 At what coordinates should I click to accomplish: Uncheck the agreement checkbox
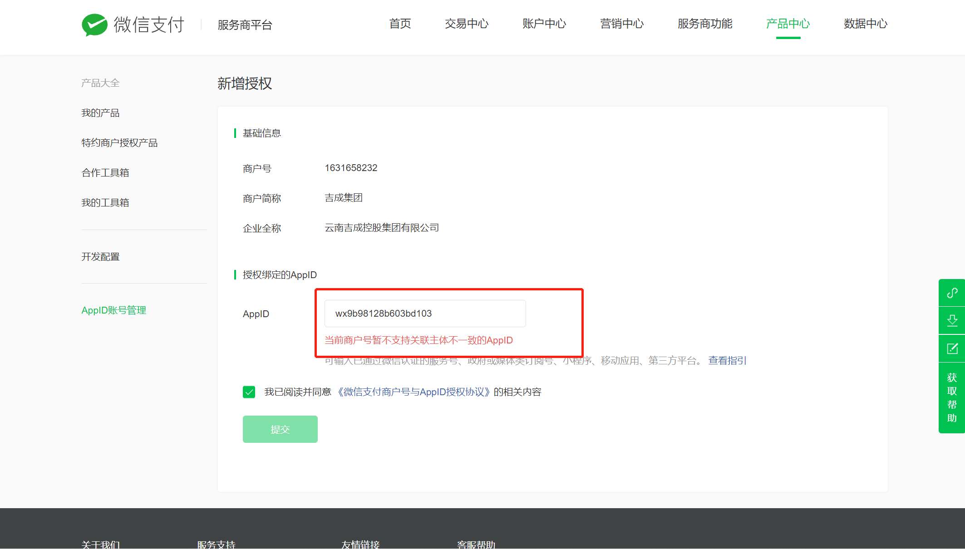tap(249, 392)
